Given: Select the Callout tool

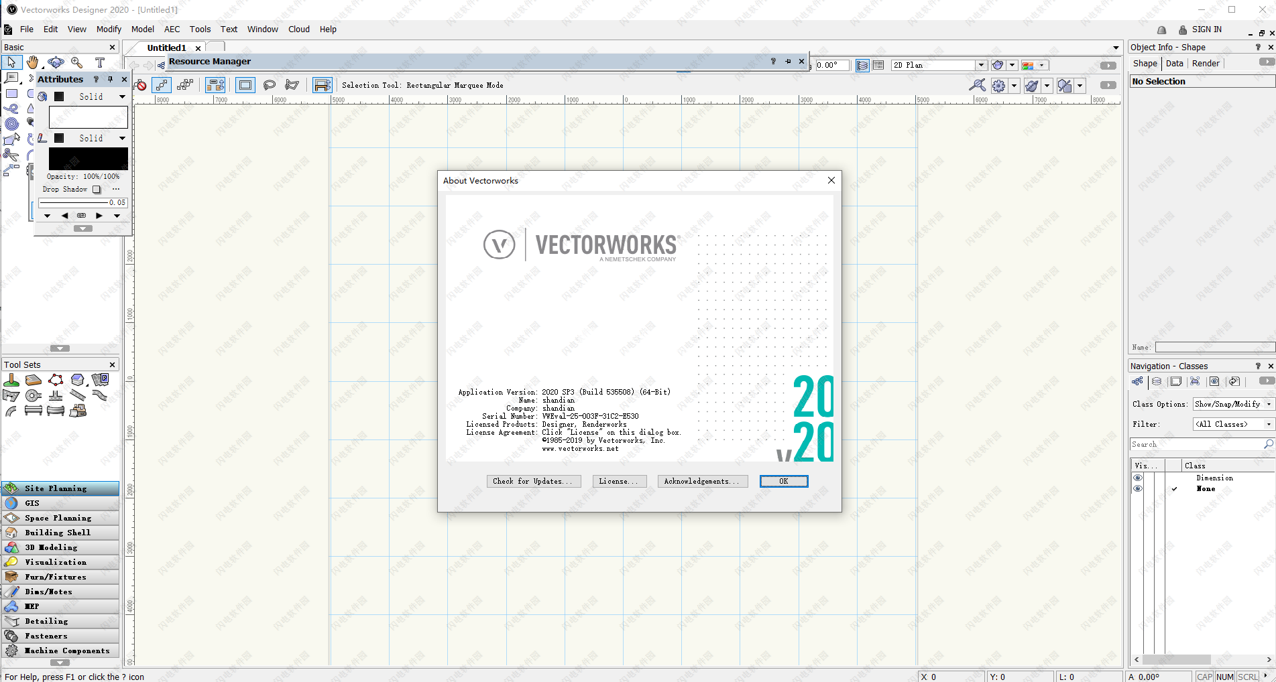Looking at the screenshot, I should (11, 78).
